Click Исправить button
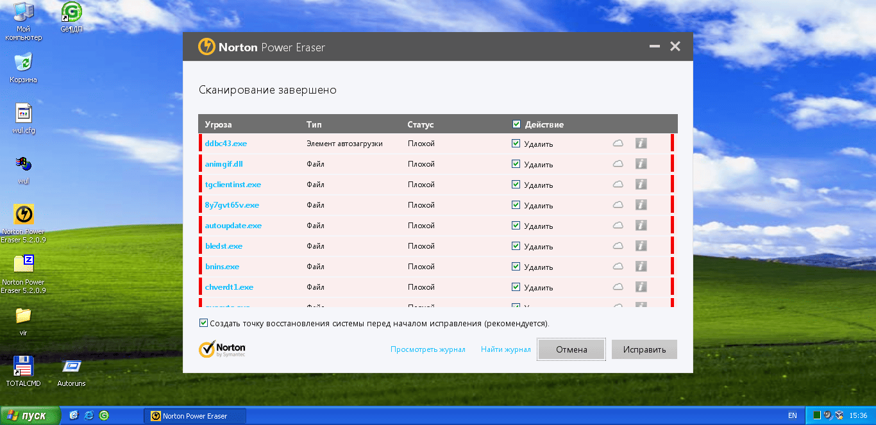 click(644, 349)
